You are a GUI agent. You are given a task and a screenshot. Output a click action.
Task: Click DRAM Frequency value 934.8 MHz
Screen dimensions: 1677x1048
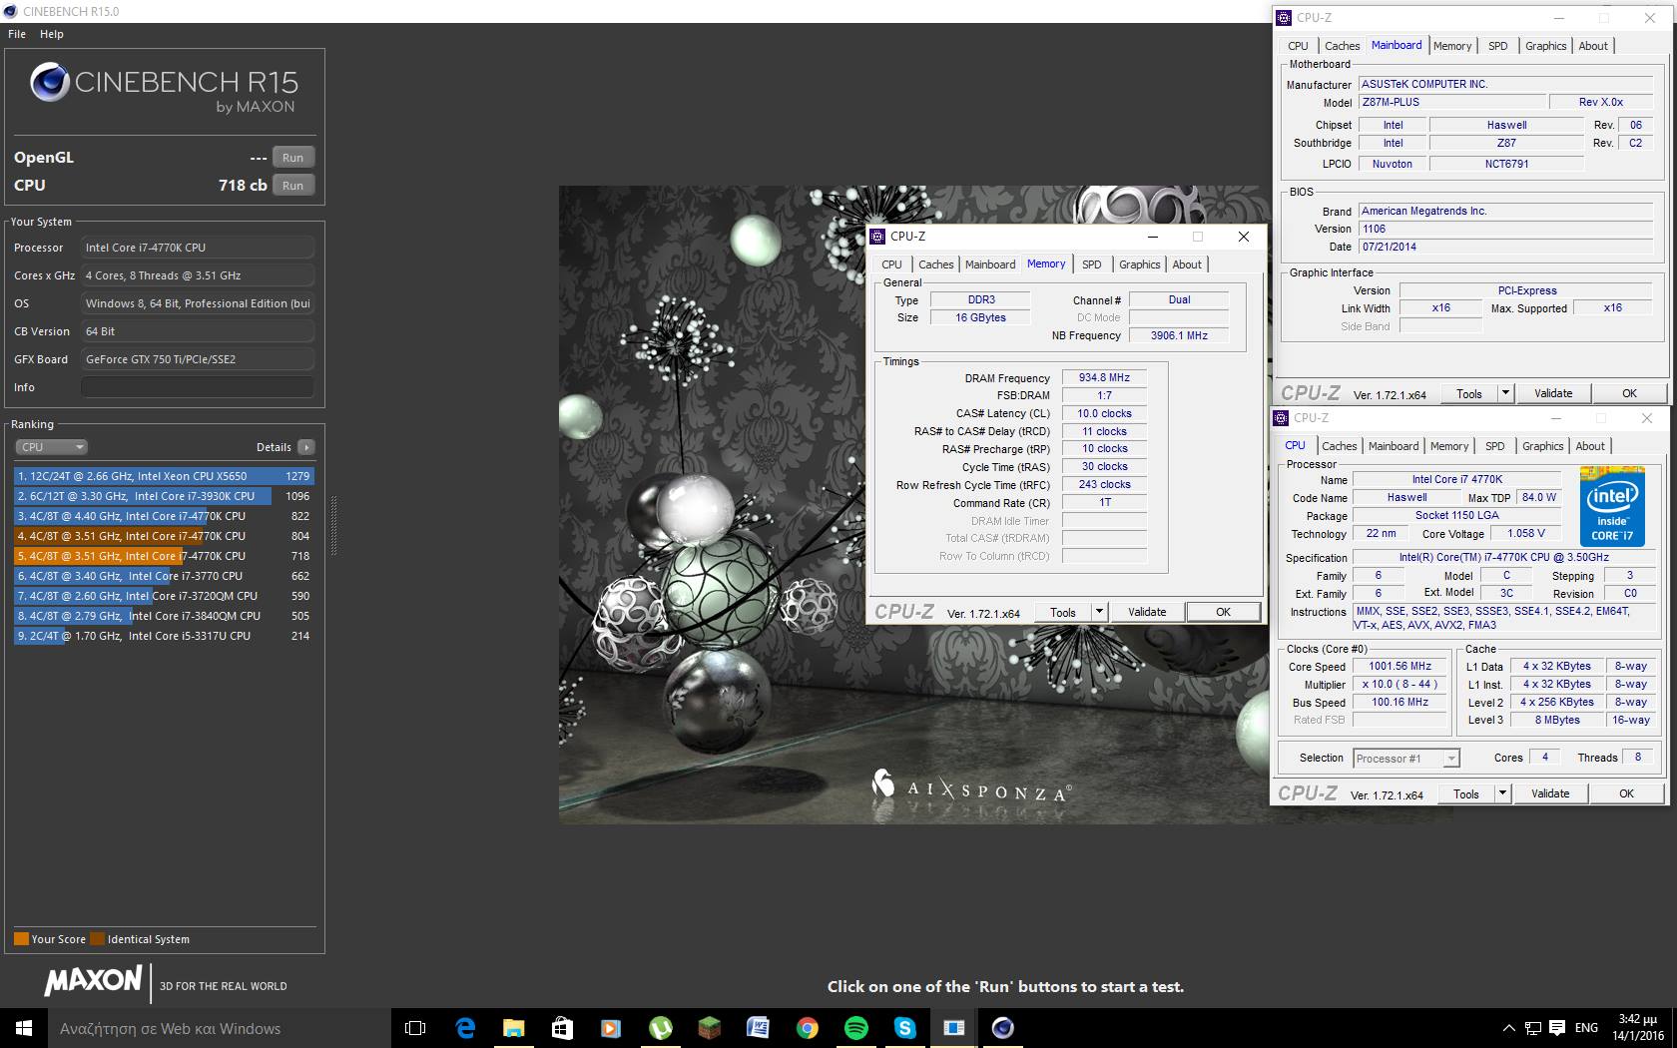pos(1104,377)
